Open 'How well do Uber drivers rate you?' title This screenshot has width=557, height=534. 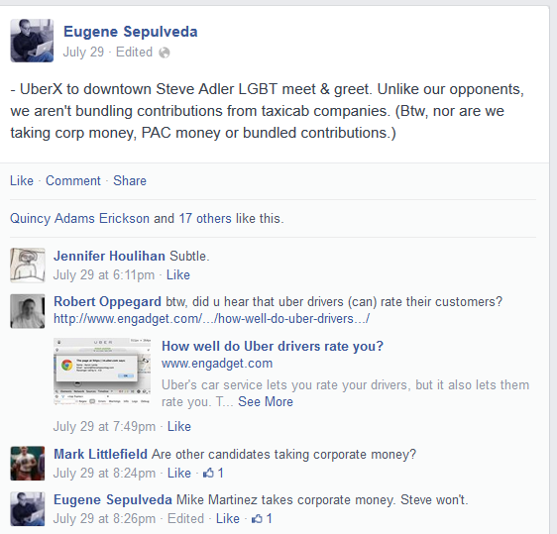click(273, 346)
